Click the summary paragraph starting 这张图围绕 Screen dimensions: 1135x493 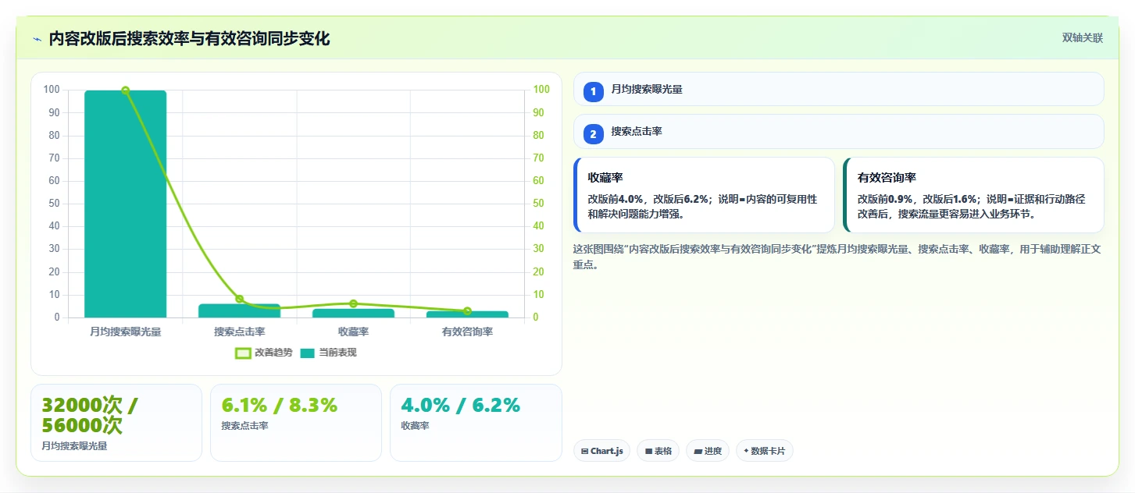(x=838, y=257)
